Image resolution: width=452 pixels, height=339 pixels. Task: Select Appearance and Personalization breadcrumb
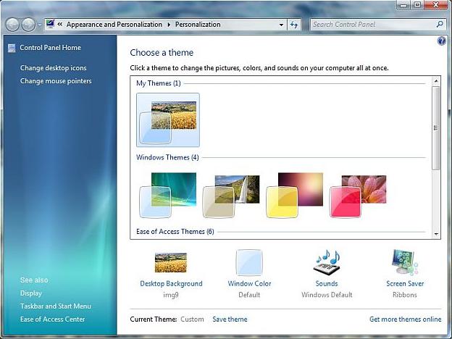click(114, 25)
